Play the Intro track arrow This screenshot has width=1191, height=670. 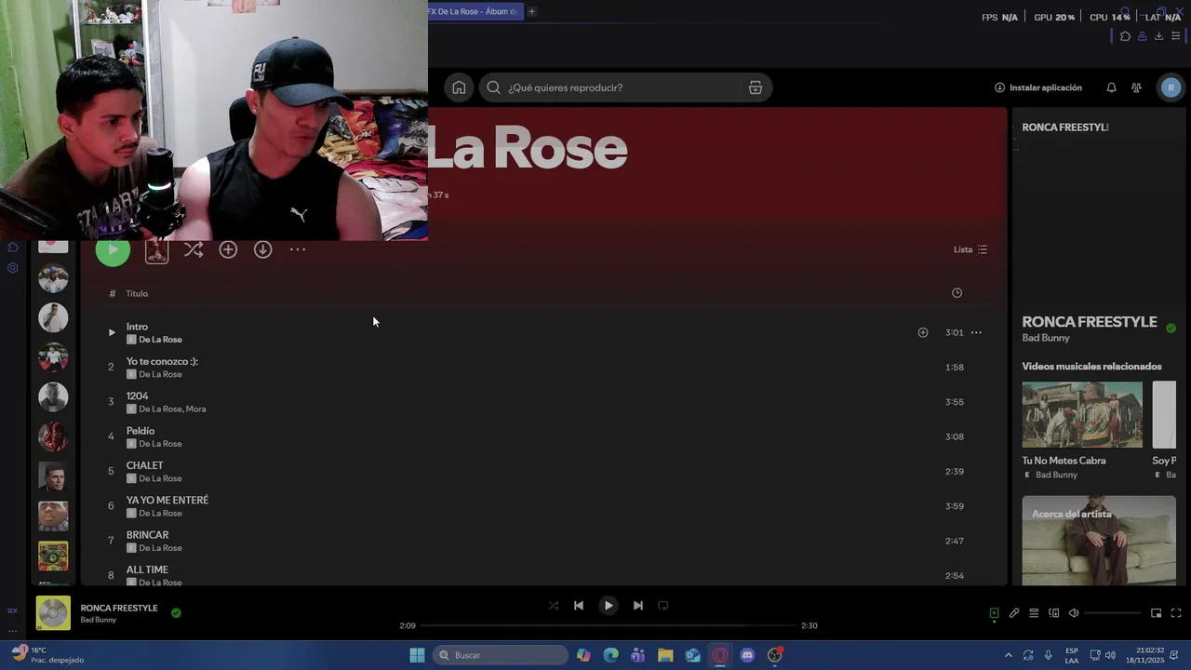coord(112,332)
